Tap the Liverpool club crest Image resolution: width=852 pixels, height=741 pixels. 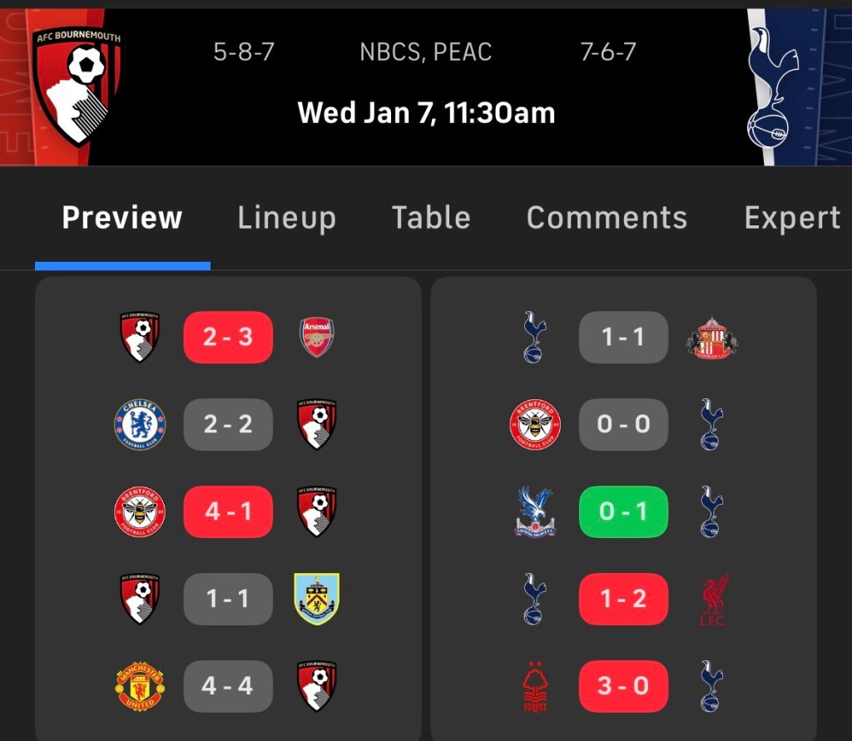tap(711, 599)
